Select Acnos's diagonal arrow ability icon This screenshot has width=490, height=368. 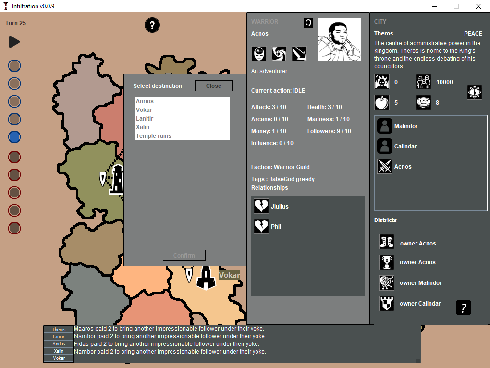click(299, 54)
